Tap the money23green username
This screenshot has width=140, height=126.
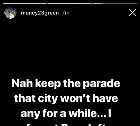point(40,13)
